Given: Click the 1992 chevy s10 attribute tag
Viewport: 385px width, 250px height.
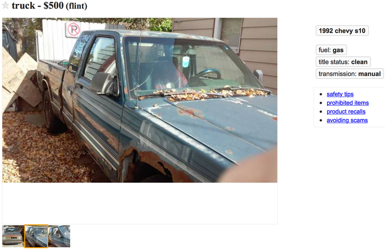Looking at the screenshot, I should (x=342, y=31).
